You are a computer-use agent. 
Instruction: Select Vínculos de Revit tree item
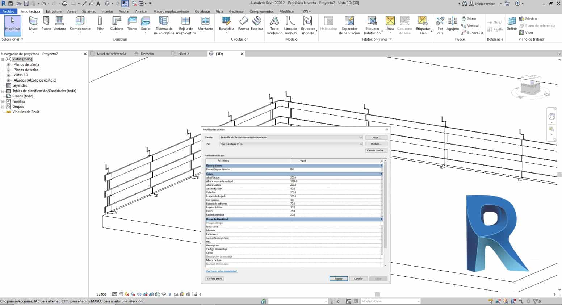click(26, 112)
